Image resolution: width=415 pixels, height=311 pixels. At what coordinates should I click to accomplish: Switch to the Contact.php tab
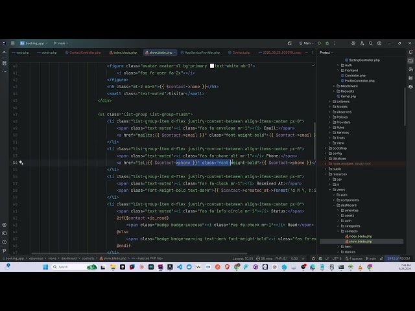pos(239,52)
